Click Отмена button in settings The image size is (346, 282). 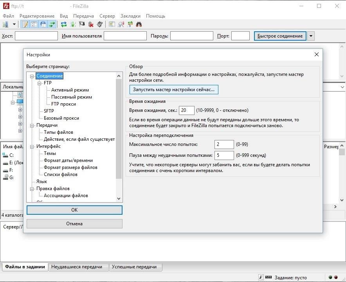(x=74, y=224)
